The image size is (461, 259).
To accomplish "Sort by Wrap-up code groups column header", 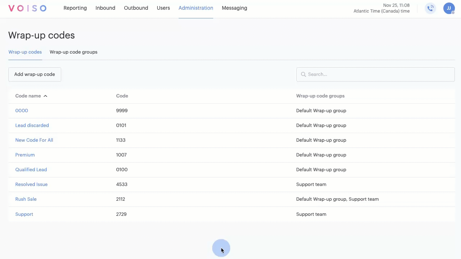I will 320,96.
